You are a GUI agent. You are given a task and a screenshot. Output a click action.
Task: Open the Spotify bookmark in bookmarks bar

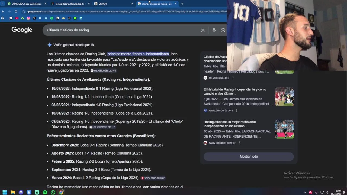[x=52, y=18]
